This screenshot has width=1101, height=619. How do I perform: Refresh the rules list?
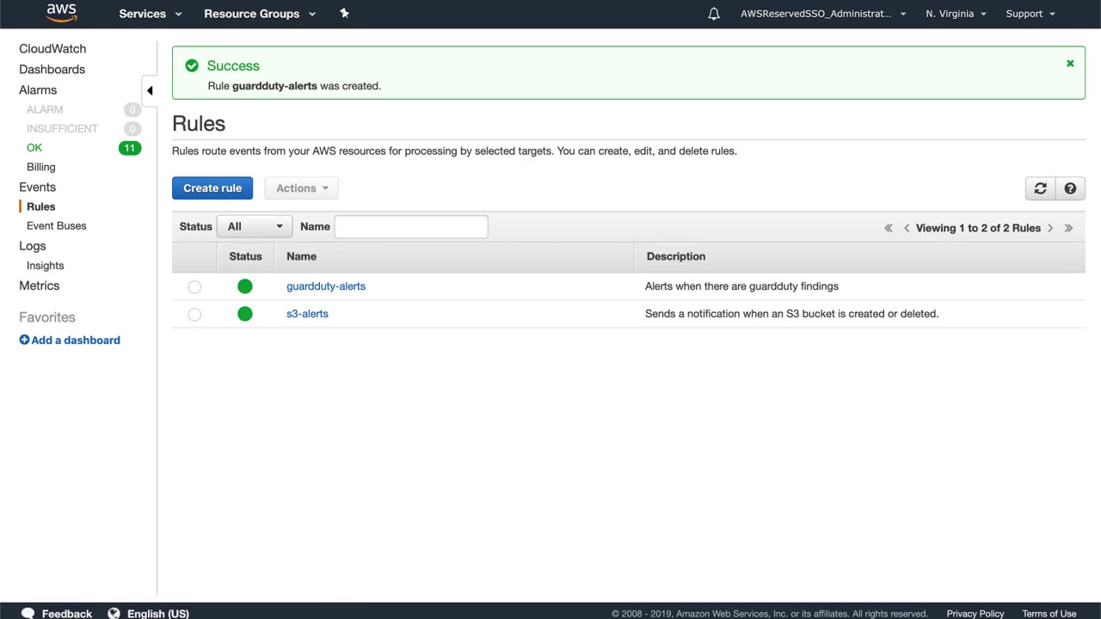(1040, 188)
